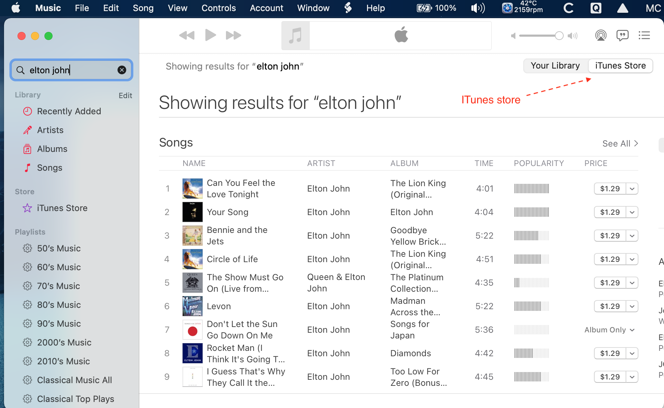The width and height of the screenshot is (664, 408).
Task: Open the Help menu
Action: 375,8
